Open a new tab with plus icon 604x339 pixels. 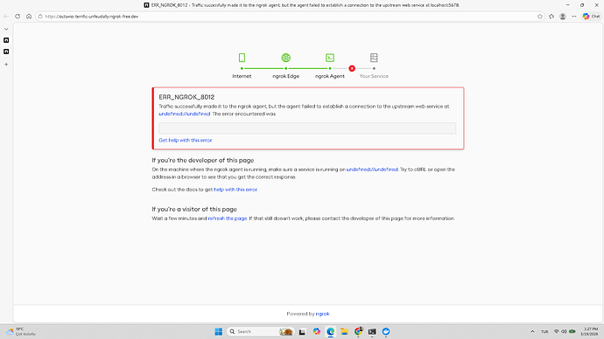pyautogui.click(x=6, y=64)
